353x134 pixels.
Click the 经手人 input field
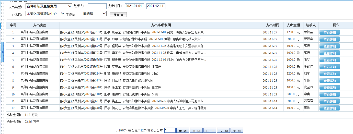click(x=97, y=6)
